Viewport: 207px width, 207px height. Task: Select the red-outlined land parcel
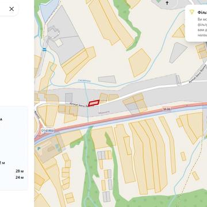point(94,103)
